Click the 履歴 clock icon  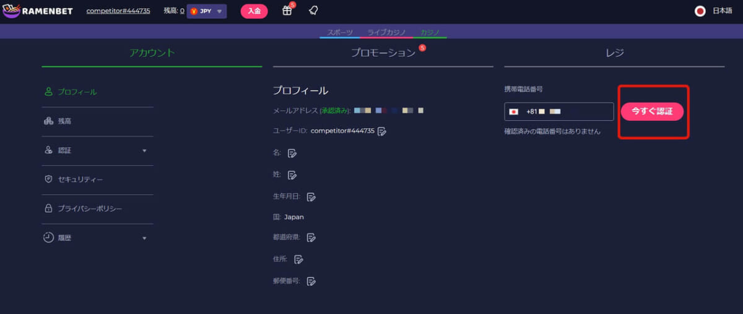[48, 237]
